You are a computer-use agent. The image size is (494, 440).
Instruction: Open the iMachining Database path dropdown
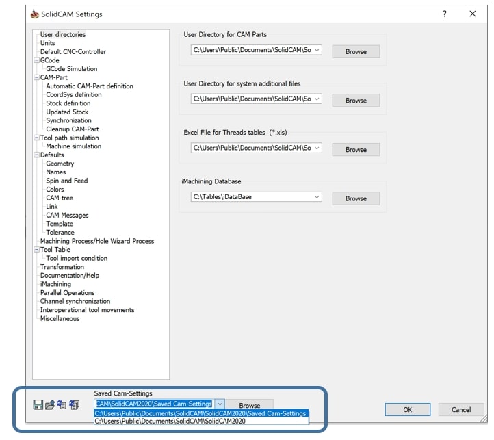tap(317, 197)
